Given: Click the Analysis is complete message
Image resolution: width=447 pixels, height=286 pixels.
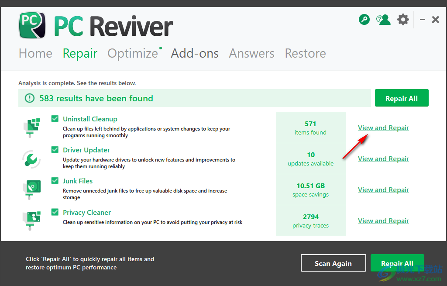Looking at the screenshot, I should tap(77, 83).
